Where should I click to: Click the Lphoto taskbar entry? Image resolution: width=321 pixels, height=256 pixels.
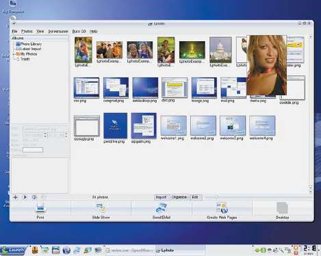(x=180, y=251)
